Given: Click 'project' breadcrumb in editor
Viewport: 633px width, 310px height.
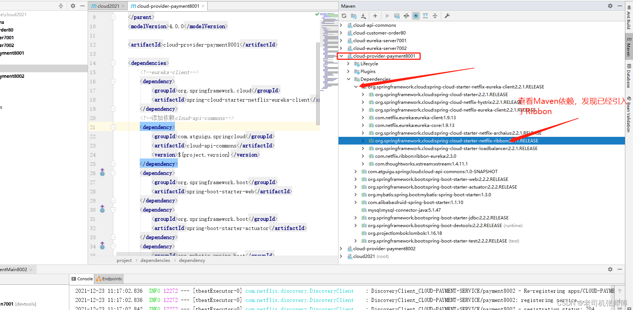Looking at the screenshot, I should (124, 260).
